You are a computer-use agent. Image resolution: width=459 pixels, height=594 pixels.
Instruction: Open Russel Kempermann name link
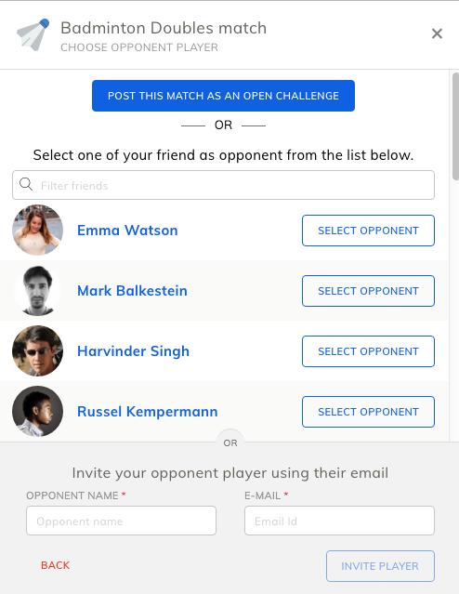point(148,412)
